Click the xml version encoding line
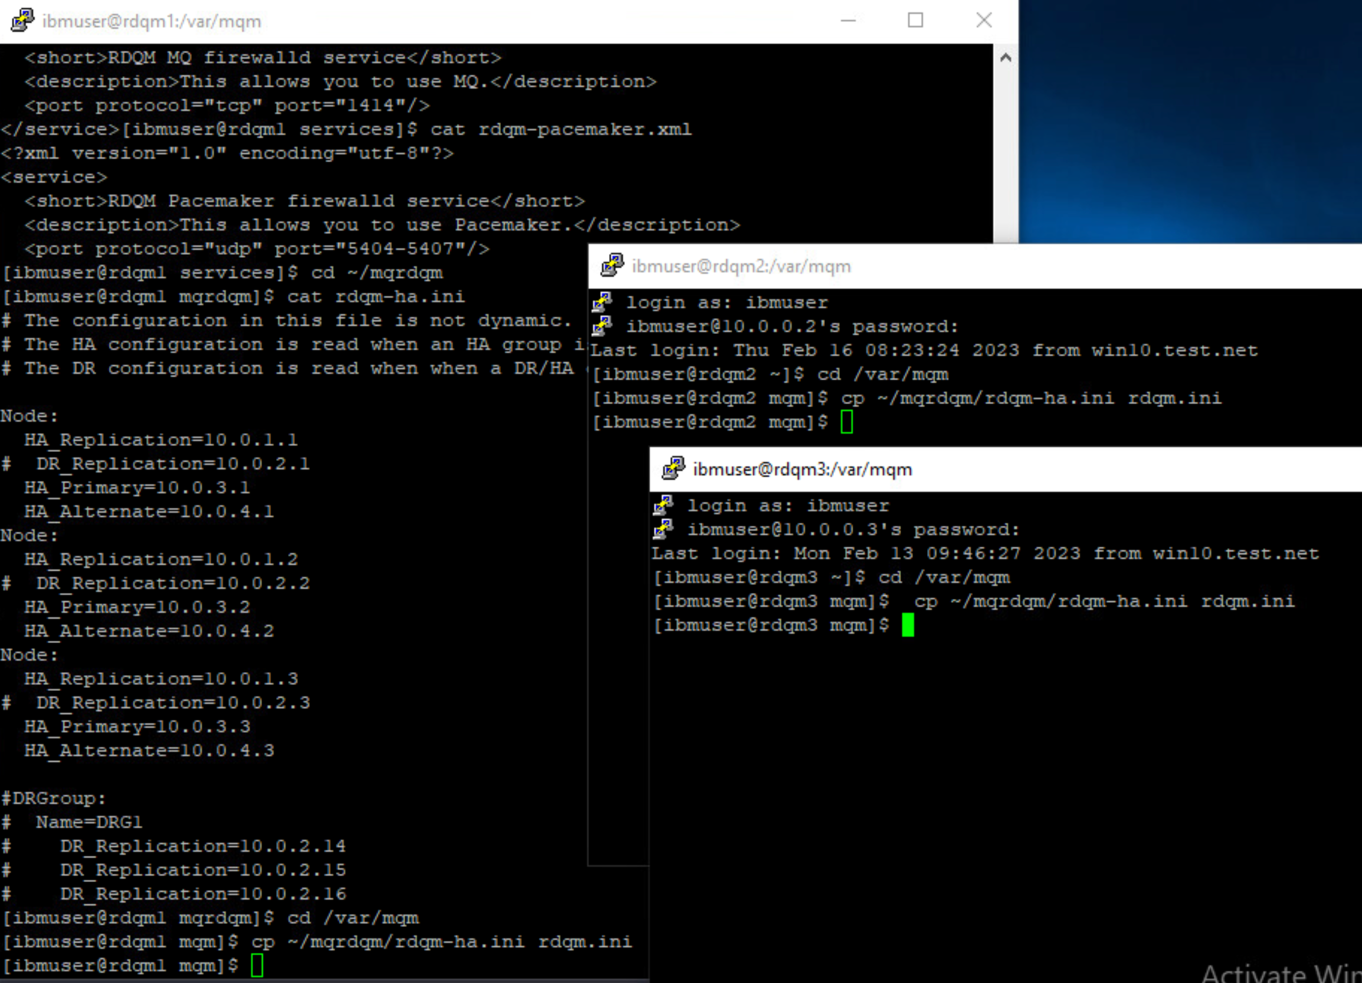Screen dimensions: 1362x983 (227, 153)
